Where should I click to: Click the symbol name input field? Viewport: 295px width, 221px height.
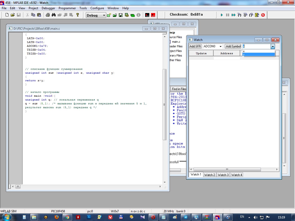256,46
